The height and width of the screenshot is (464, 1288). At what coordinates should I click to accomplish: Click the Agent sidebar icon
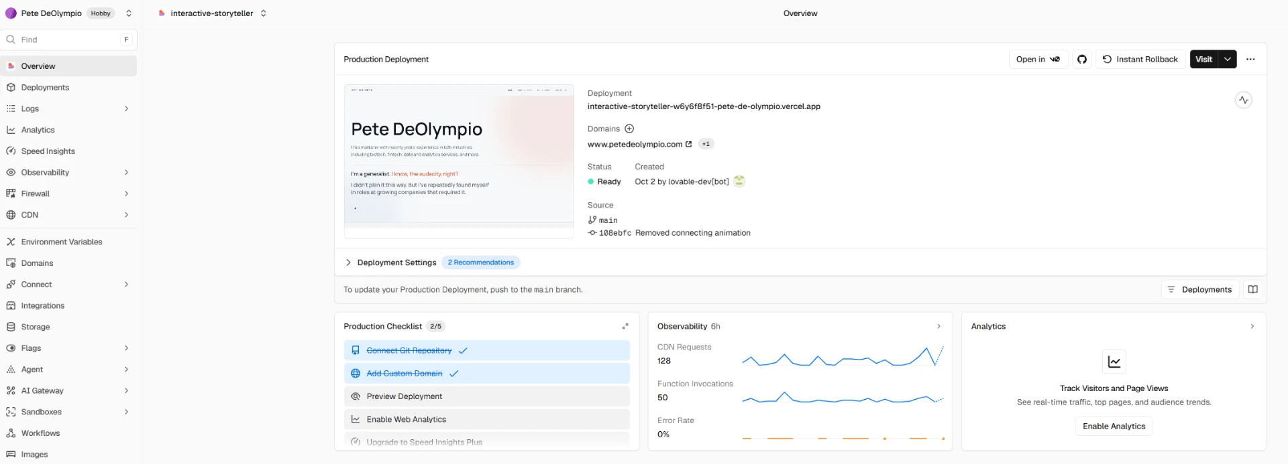tap(11, 370)
